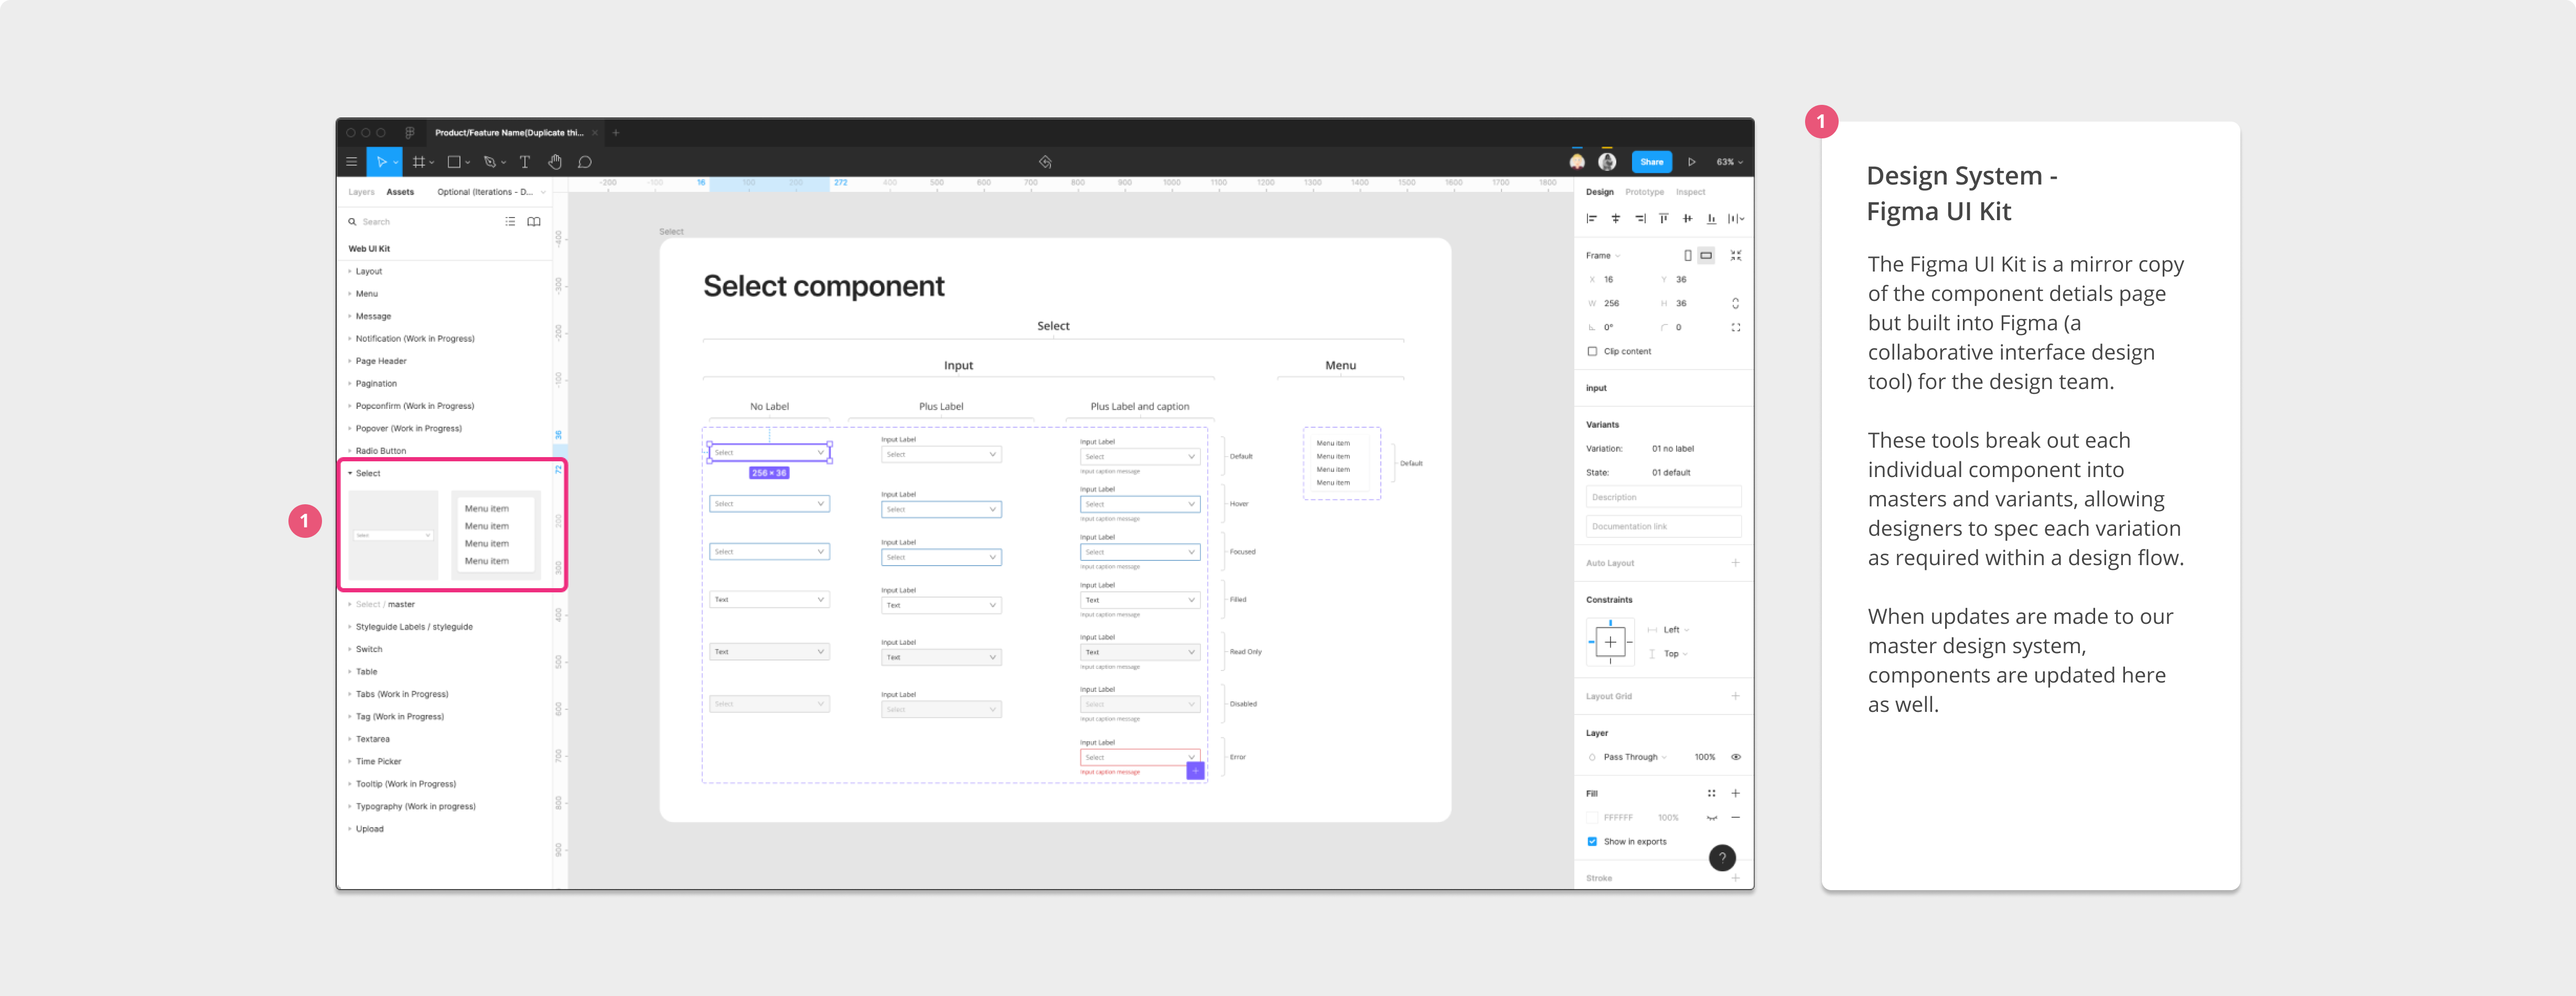Uncheck Show in exports
The image size is (2576, 996).
pos(1592,842)
